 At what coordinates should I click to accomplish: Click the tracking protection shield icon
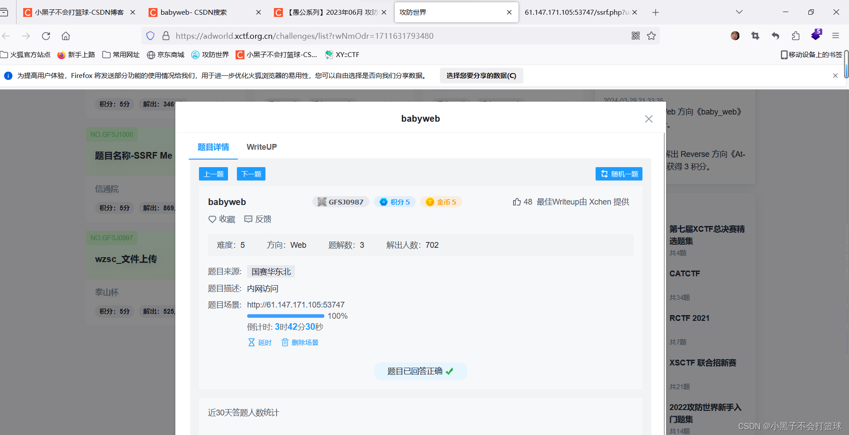[x=150, y=36]
